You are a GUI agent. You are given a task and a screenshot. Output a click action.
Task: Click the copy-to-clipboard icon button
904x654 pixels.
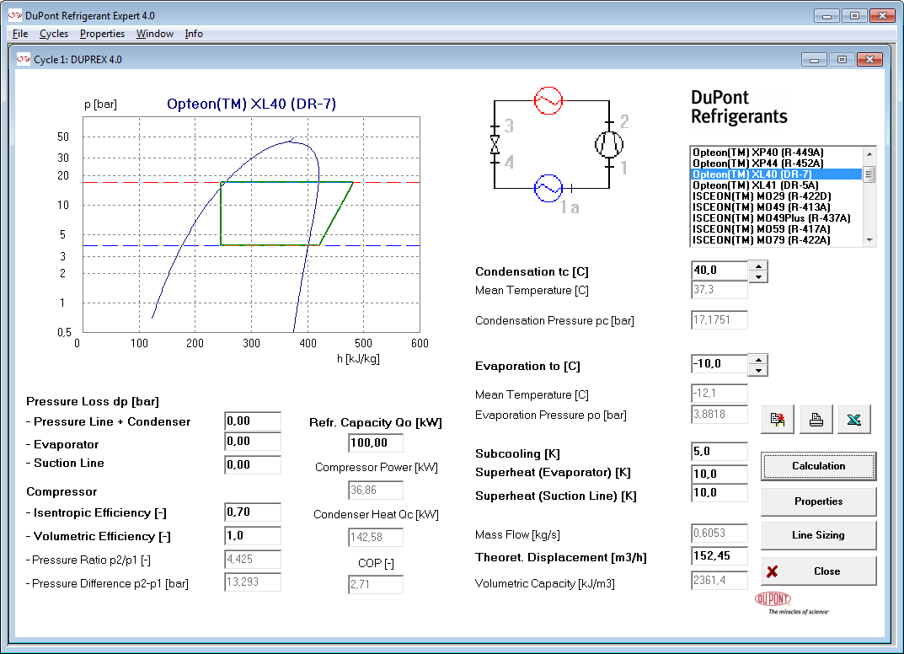coord(777,420)
